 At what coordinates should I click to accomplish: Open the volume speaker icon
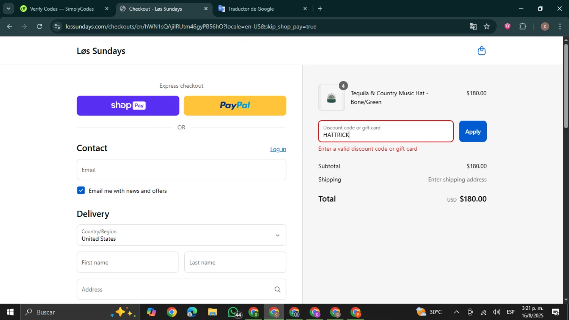click(x=497, y=312)
